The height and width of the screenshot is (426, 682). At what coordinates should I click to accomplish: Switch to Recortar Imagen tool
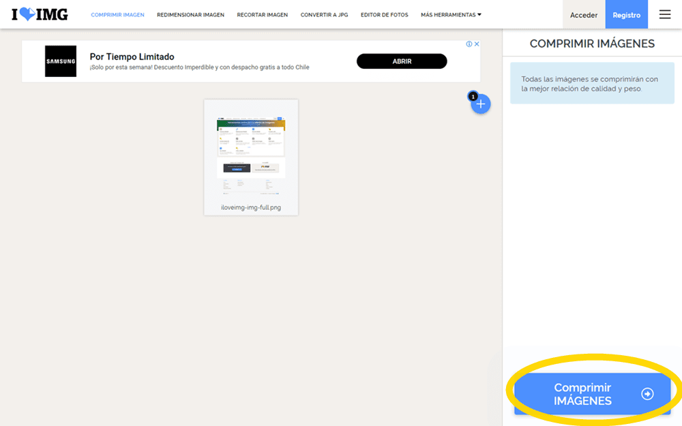(262, 15)
